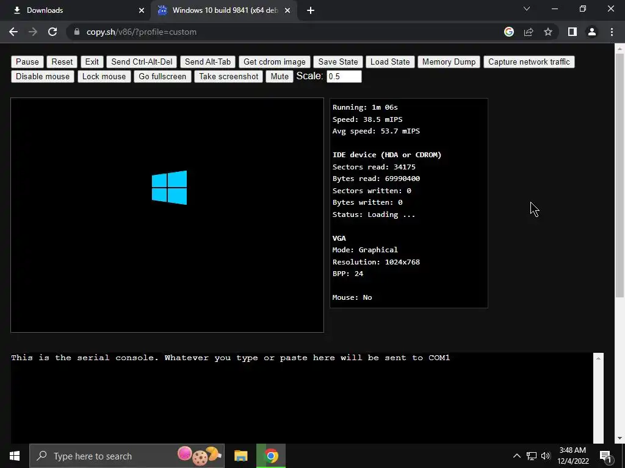625x468 pixels.
Task: Click the address bar URL
Action: (x=142, y=32)
